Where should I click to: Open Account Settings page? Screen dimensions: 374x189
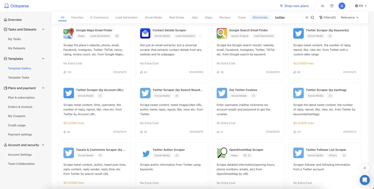point(20,155)
